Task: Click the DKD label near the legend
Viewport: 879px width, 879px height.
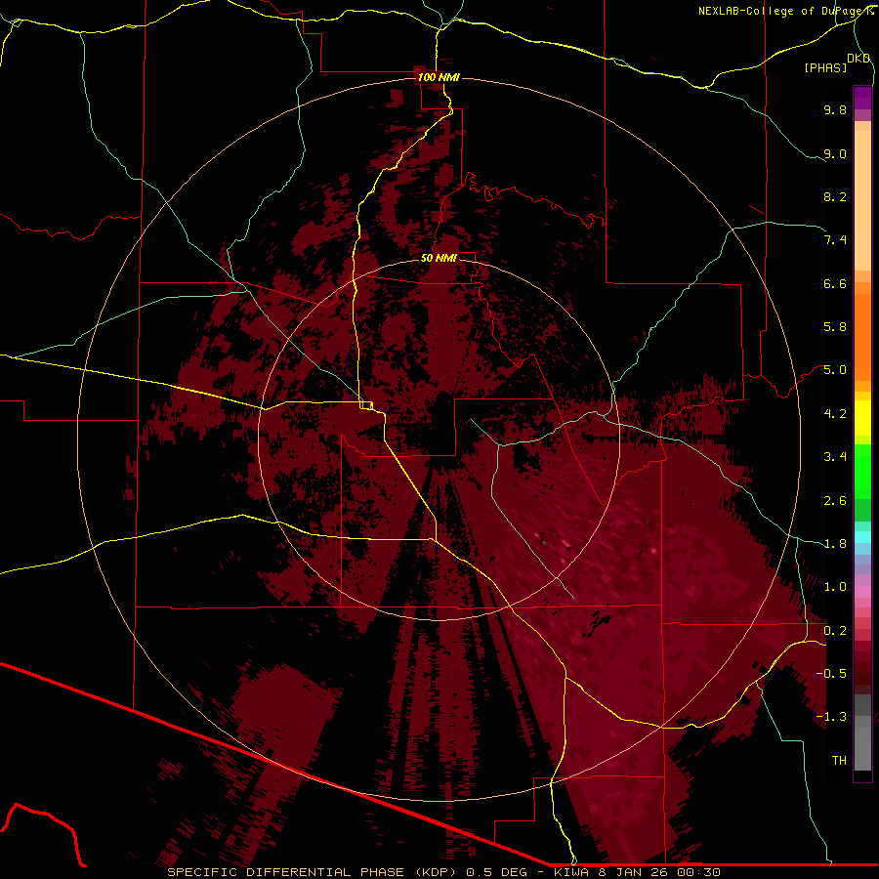Action: (858, 59)
